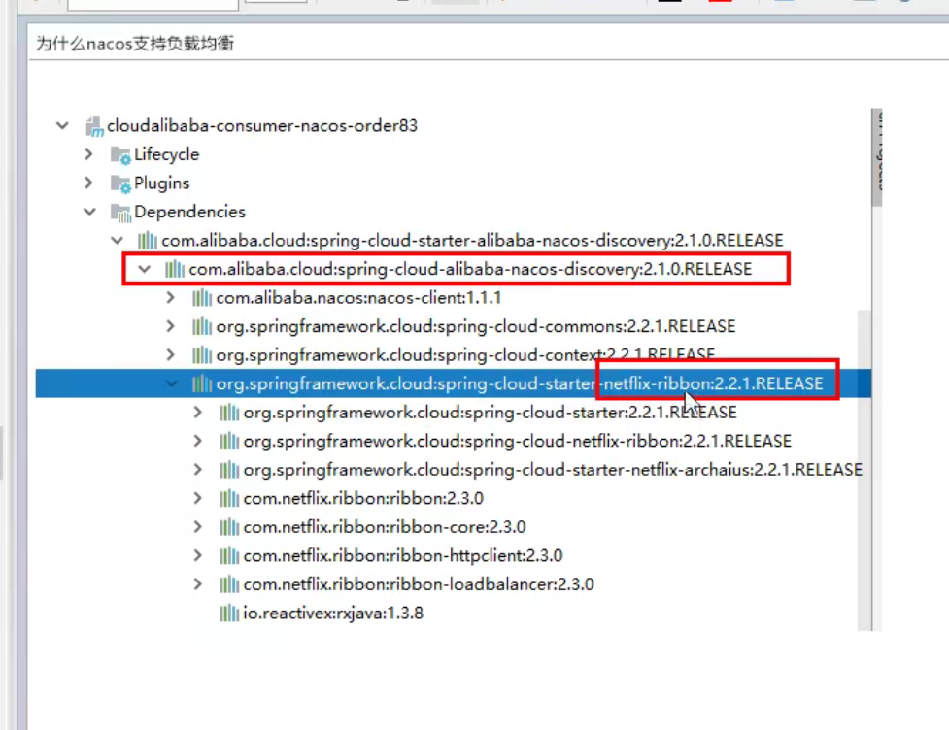This screenshot has height=730, width=949.
Task: Expand the Lifecycle node
Action: click(89, 154)
